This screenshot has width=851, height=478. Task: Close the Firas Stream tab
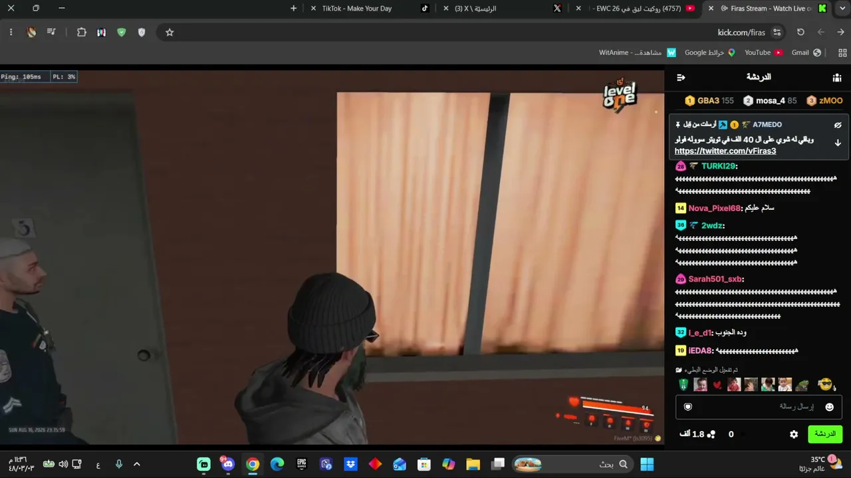pos(711,9)
